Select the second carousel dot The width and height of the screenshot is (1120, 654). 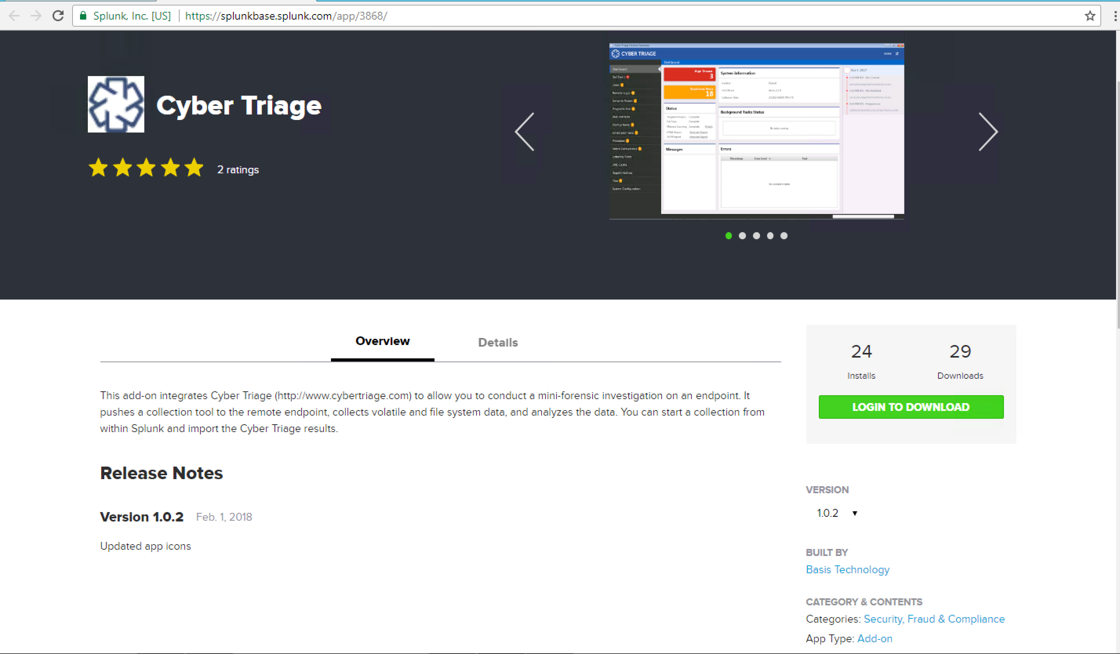click(x=742, y=236)
